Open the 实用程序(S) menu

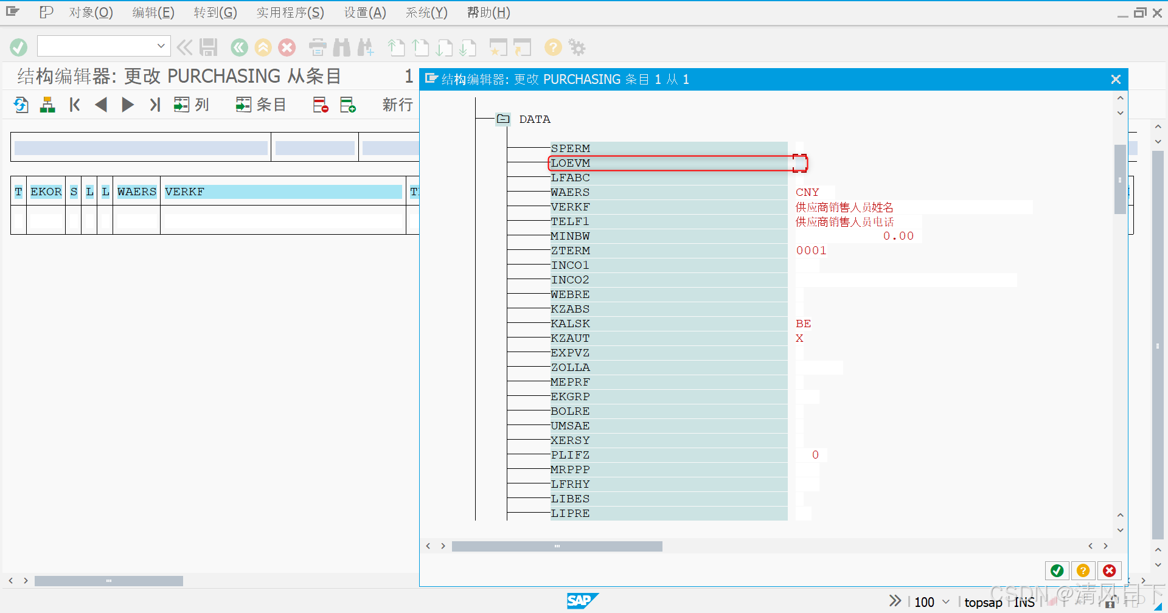290,12
